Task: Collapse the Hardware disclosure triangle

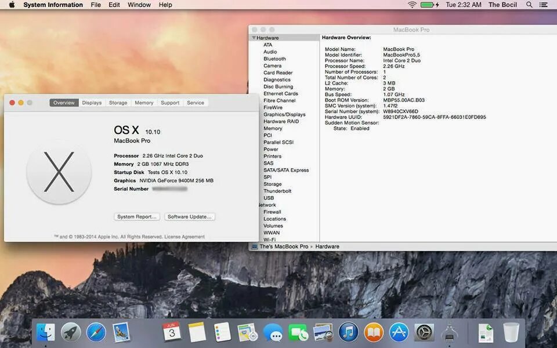Action: [254, 38]
